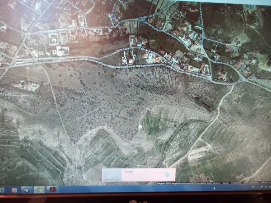Image resolution: width=271 pixels, height=203 pixels.
Task: Launch Adobe Acrobat from the taskbar
Action: click(52, 190)
